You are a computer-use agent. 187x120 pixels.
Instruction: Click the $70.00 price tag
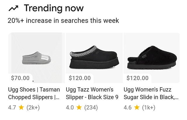coord(20,78)
